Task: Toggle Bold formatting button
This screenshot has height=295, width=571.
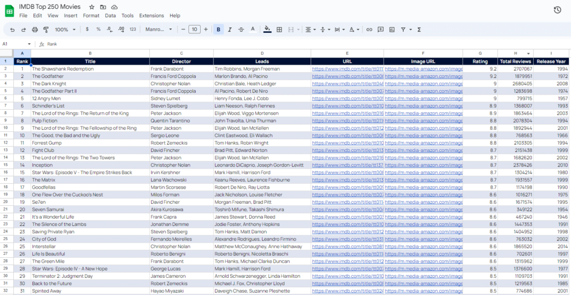Action: pyautogui.click(x=219, y=29)
